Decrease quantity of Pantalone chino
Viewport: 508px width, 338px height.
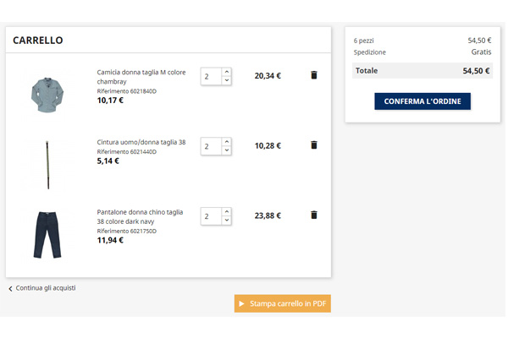click(x=227, y=221)
